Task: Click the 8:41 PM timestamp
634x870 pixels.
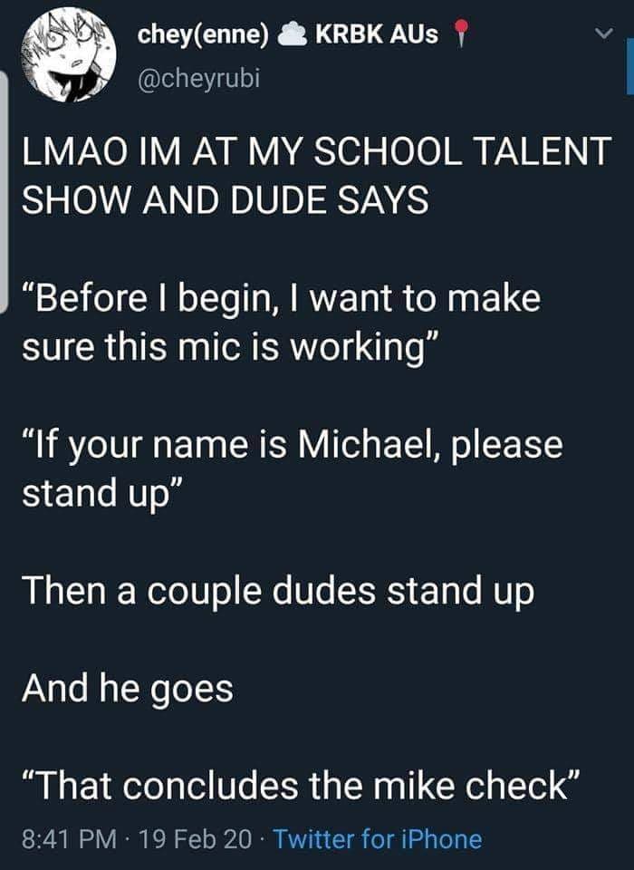Action: 70,839
